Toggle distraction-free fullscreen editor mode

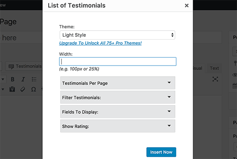(x=215, y=79)
